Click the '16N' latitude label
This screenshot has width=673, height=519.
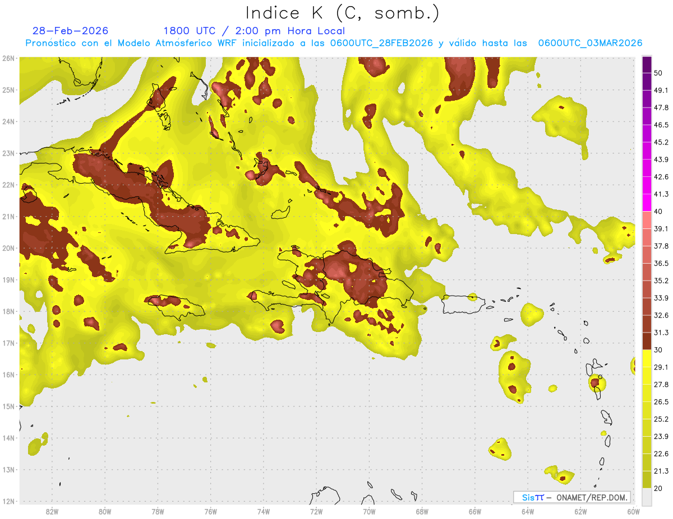pyautogui.click(x=8, y=375)
